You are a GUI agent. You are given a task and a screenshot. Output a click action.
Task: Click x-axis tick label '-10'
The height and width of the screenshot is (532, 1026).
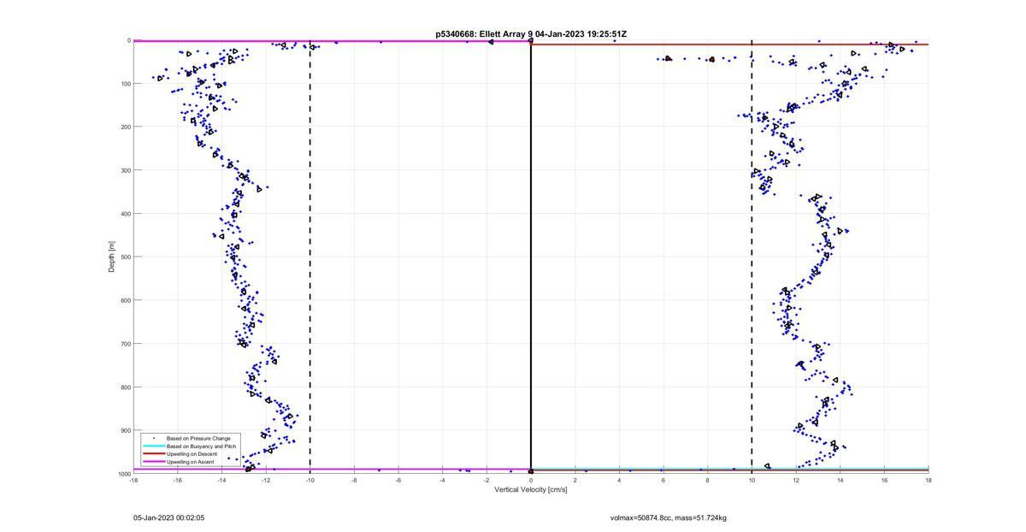point(310,480)
